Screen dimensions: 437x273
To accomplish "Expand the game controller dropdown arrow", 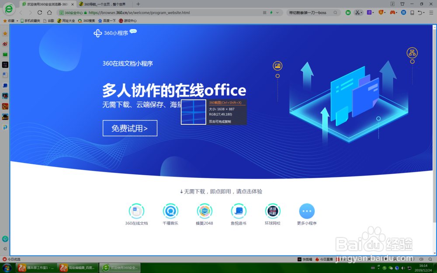I will (x=397, y=13).
